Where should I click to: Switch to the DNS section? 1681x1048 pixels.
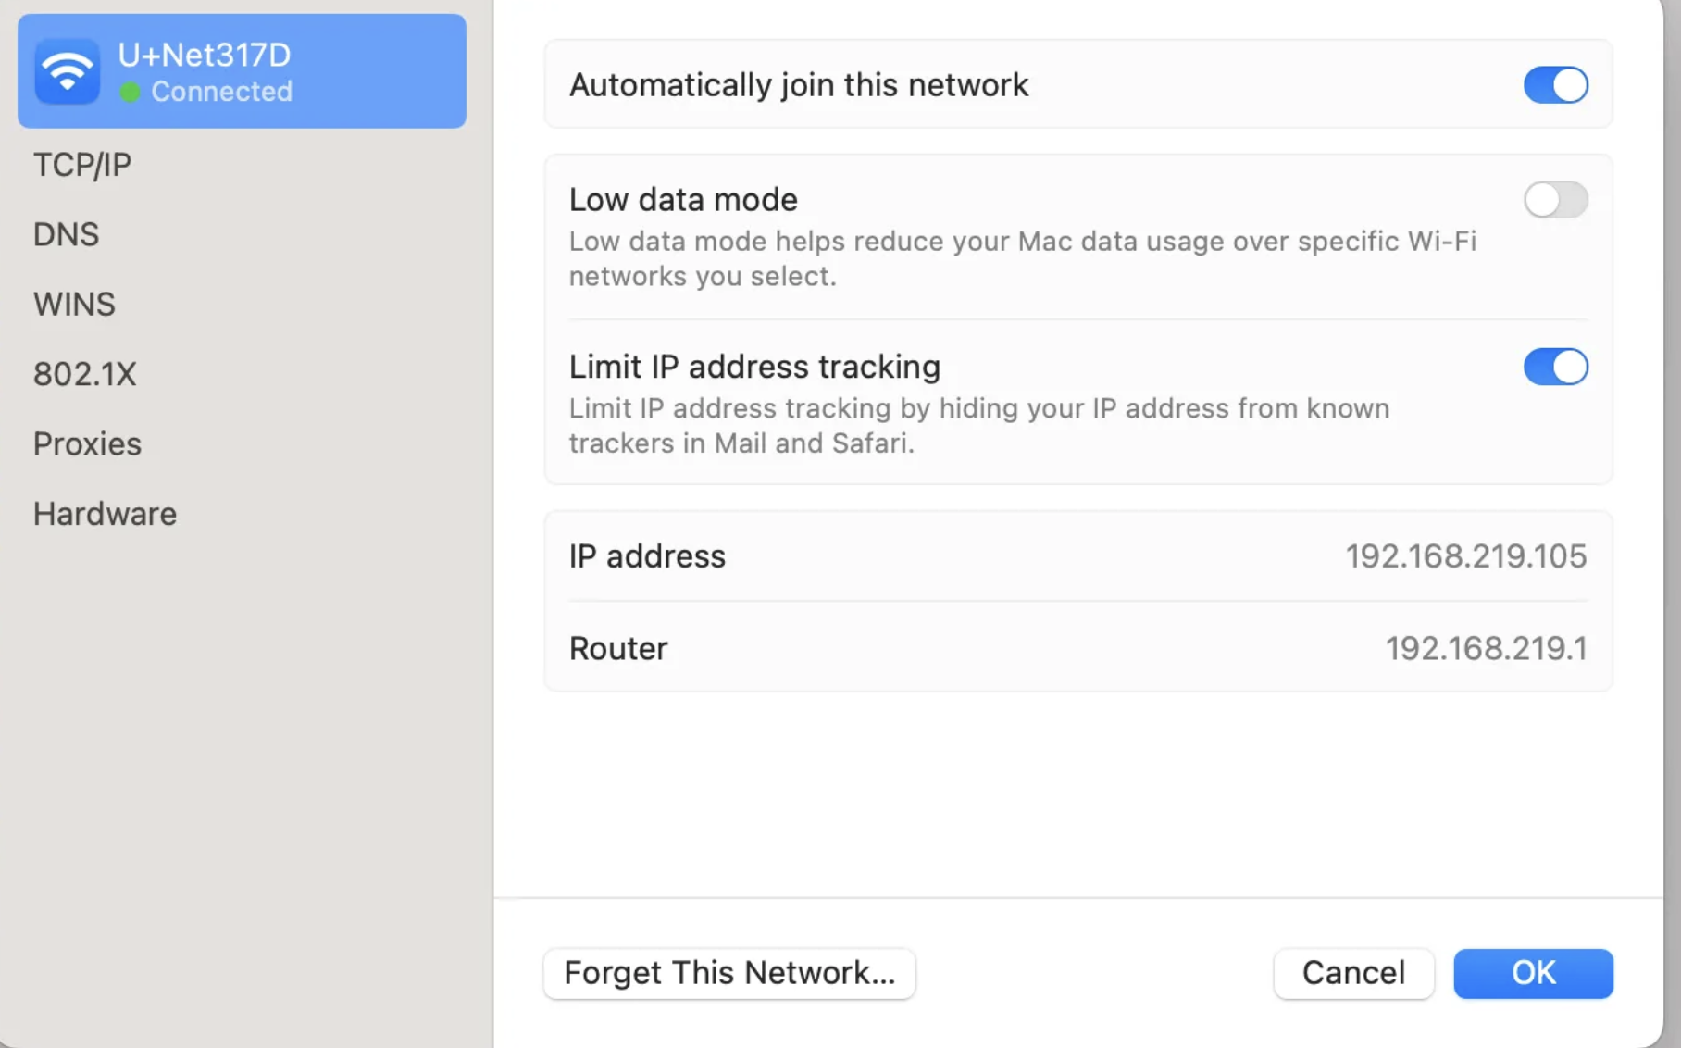click(x=66, y=234)
